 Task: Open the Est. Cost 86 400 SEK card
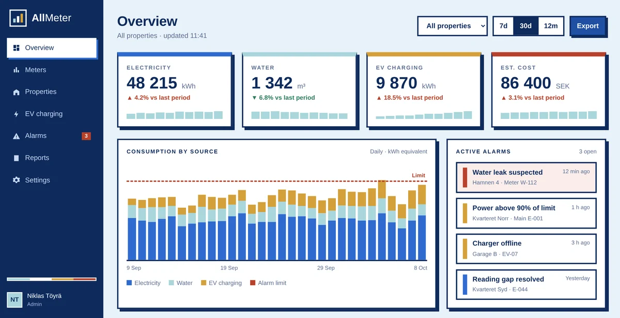[x=549, y=89]
